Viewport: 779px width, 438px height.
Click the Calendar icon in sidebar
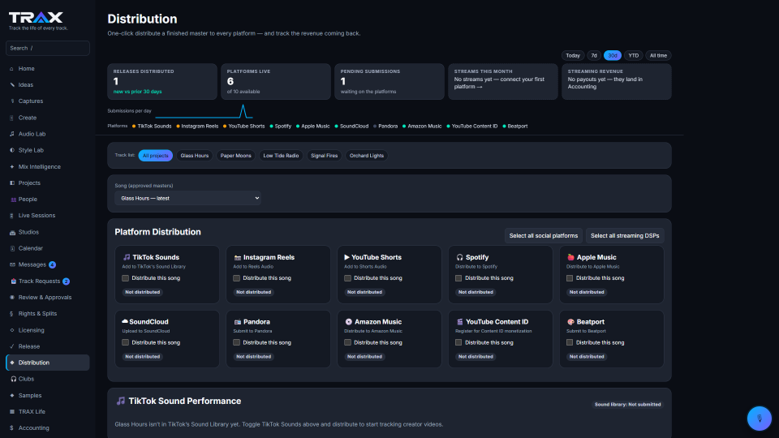click(12, 248)
